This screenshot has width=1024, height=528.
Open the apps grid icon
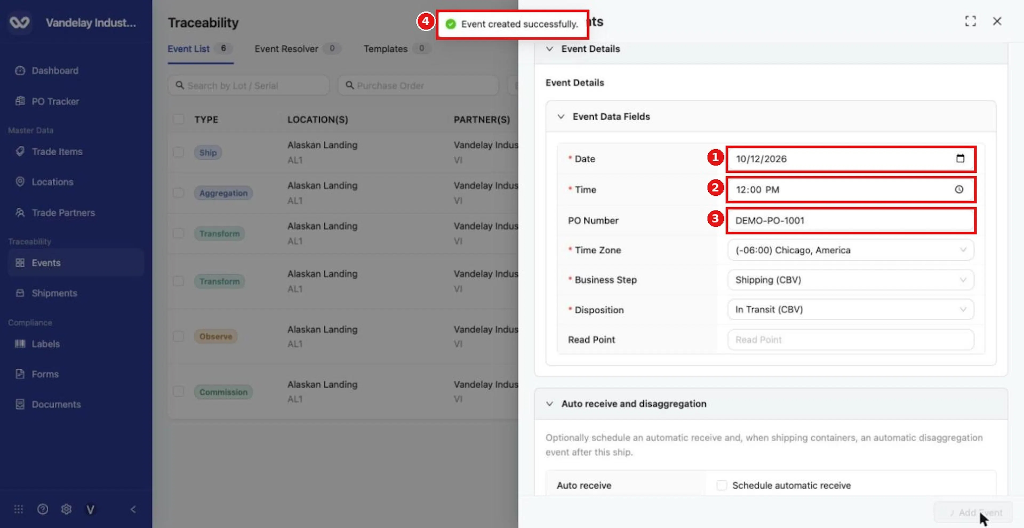point(19,509)
